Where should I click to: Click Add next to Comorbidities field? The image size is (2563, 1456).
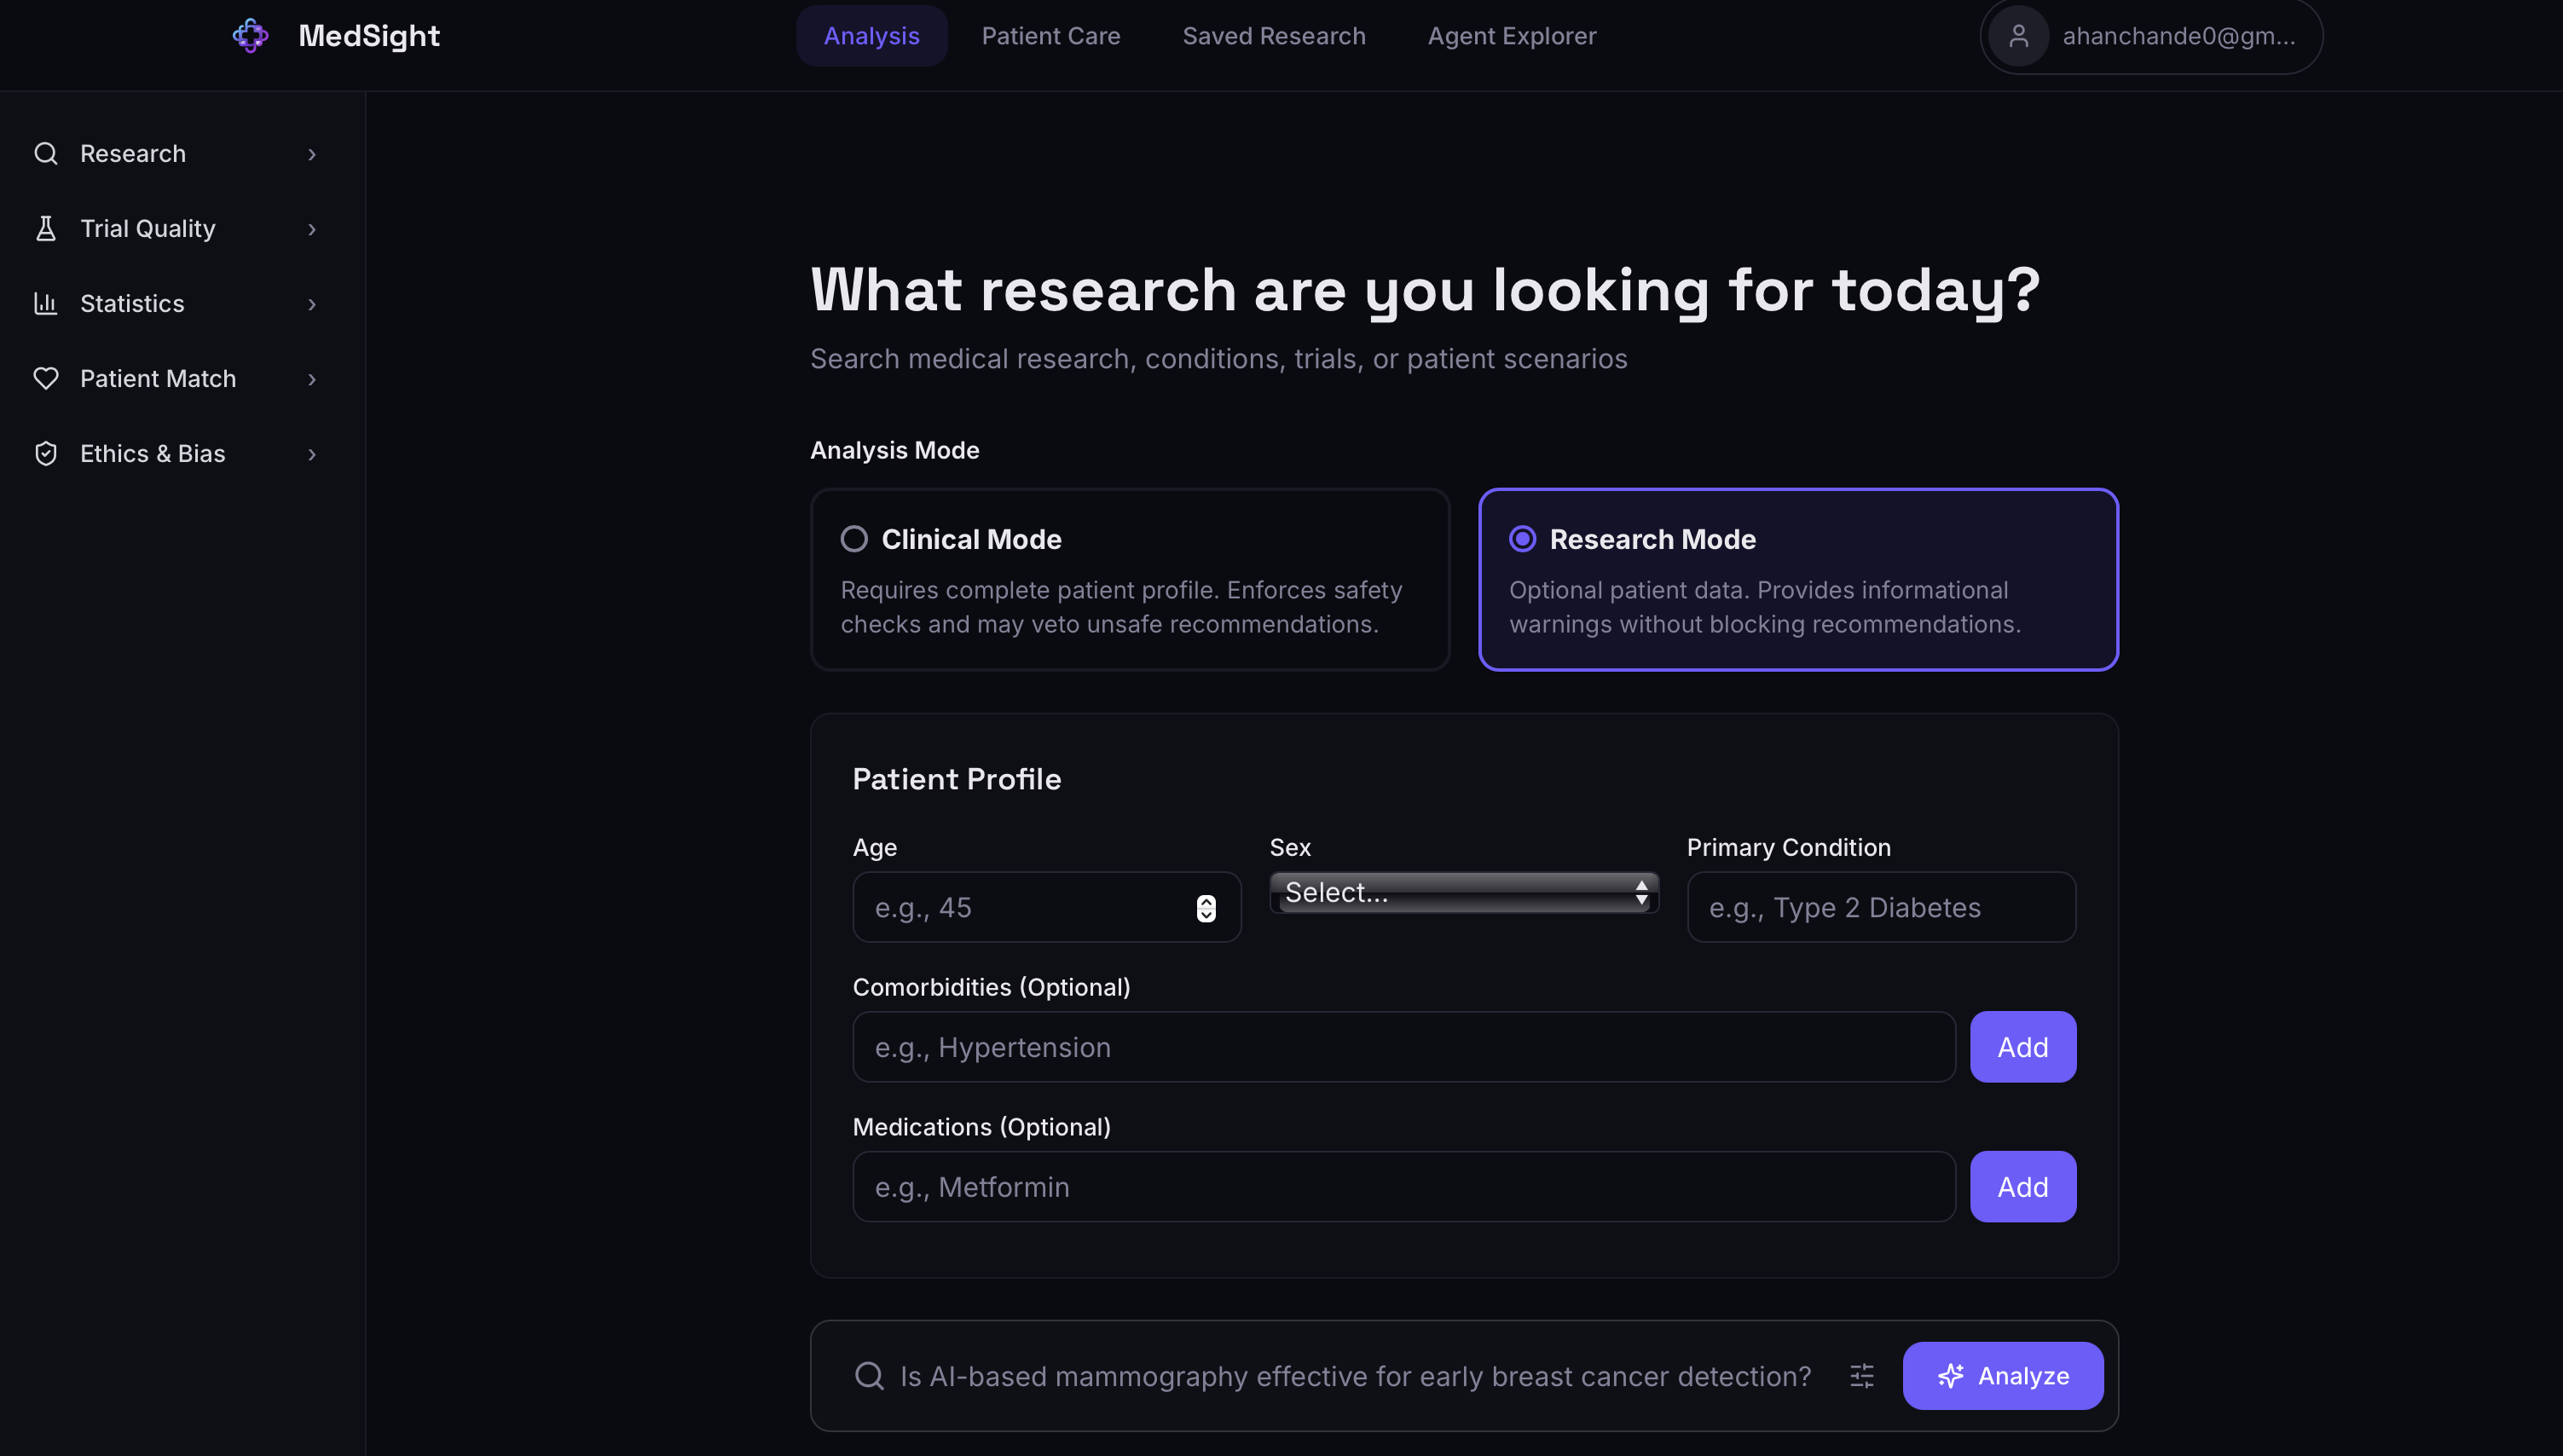tap(2022, 1047)
